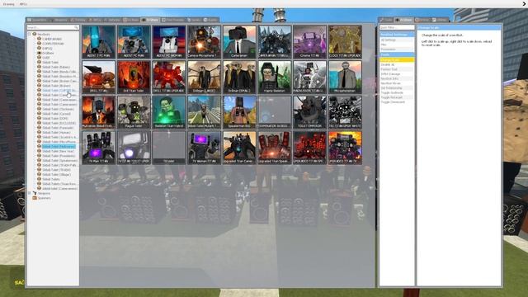Pick the TERMINATOR SKIBIDI greyed thumbnail
The height and width of the screenshot is (297, 528).
(275, 112)
